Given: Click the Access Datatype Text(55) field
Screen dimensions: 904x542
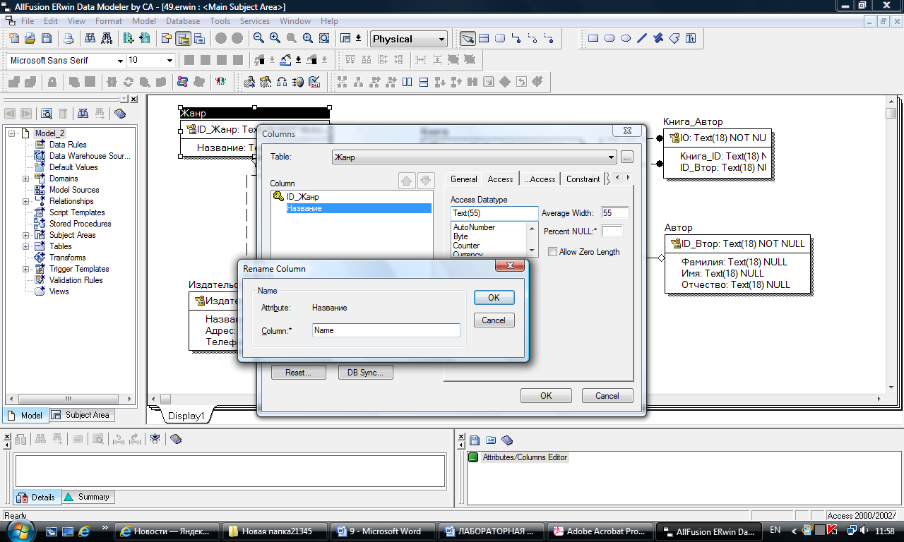Looking at the screenshot, I should pyautogui.click(x=494, y=213).
